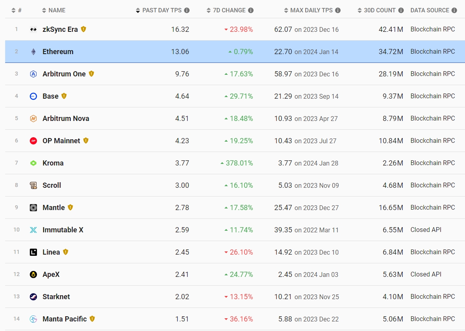The width and height of the screenshot is (465, 331).
Task: Click the OP Mainnet red logo icon
Action: coord(33,141)
